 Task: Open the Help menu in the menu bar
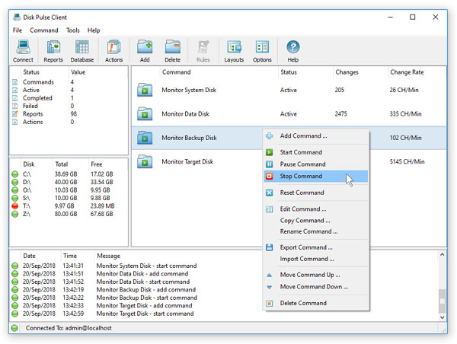[94, 30]
